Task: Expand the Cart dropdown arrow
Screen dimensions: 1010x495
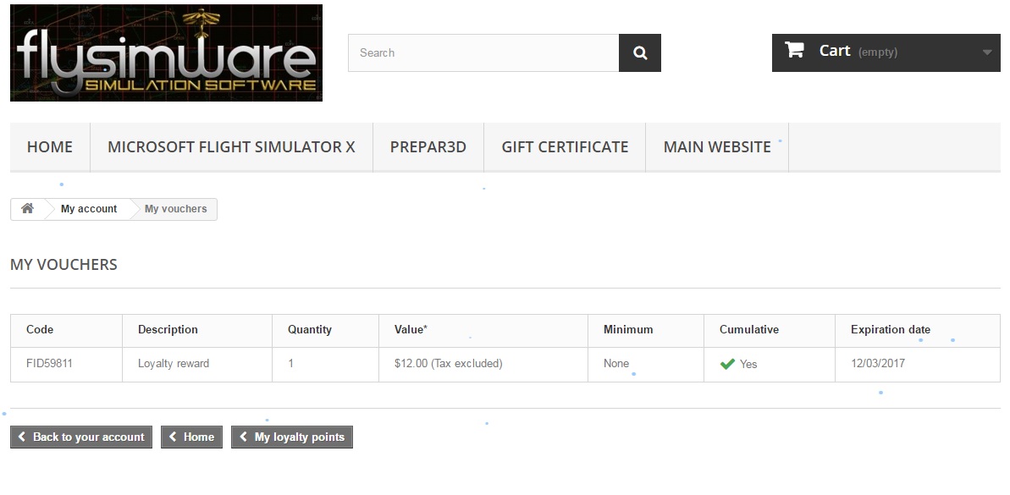Action: 987,52
